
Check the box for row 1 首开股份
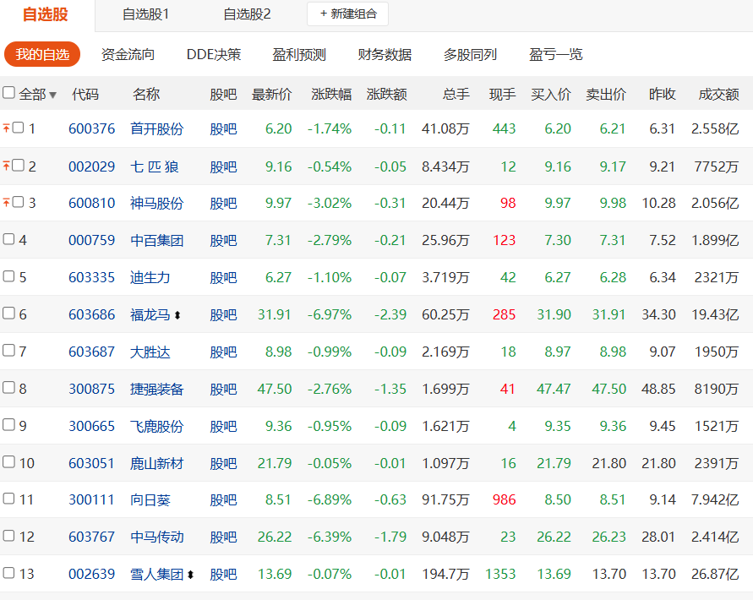coord(18,128)
